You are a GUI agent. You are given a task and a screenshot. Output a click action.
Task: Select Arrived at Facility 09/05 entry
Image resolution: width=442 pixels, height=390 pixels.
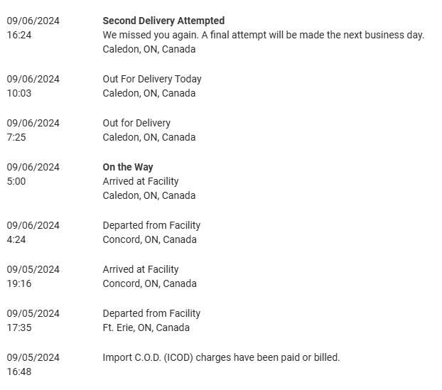(x=141, y=269)
